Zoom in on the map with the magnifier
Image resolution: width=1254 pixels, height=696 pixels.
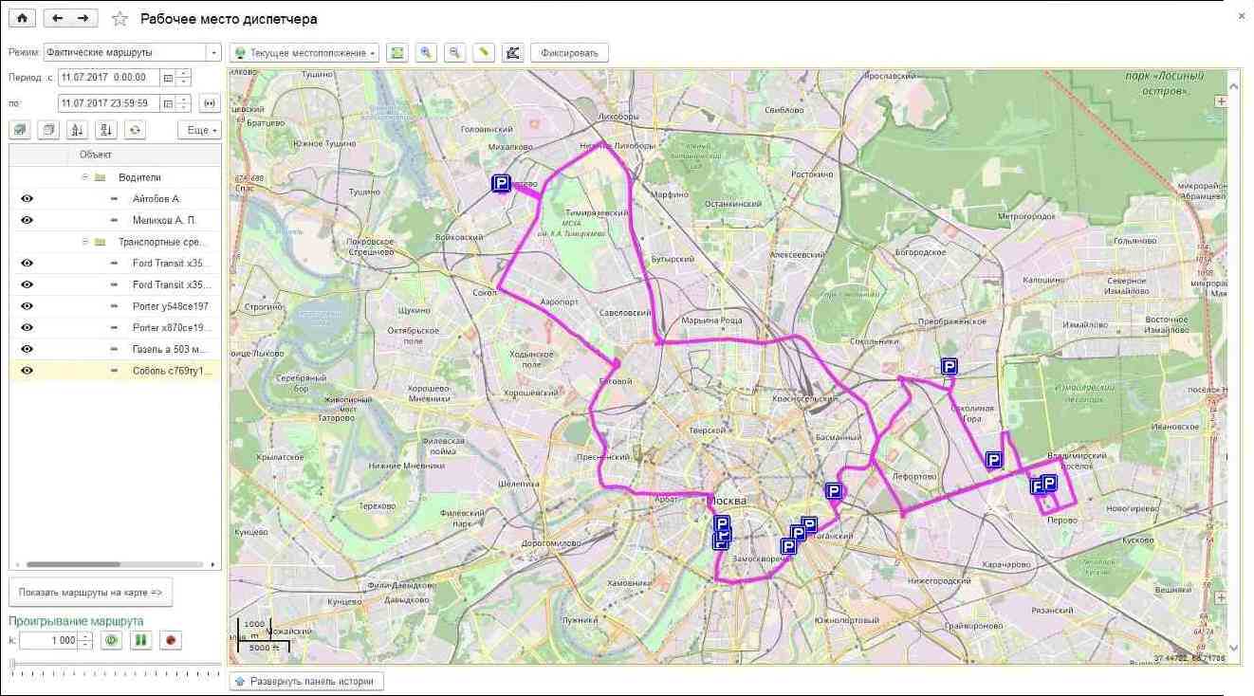427,53
